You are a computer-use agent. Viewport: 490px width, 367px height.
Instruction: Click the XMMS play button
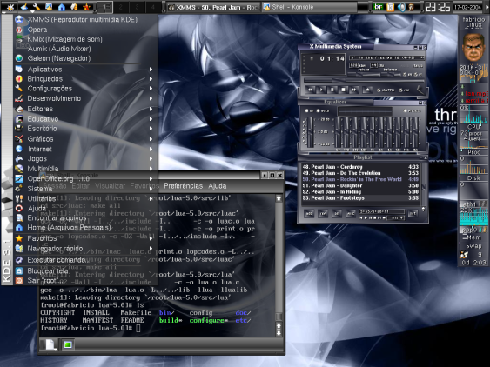coord(321,90)
